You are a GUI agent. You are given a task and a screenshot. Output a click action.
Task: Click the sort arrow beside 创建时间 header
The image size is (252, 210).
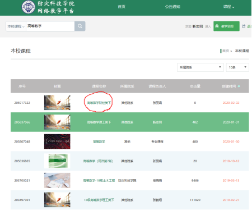[x=239, y=86]
